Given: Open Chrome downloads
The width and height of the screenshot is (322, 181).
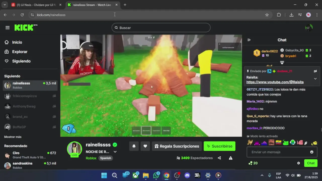Looking at the screenshot, I should tap(291, 15).
